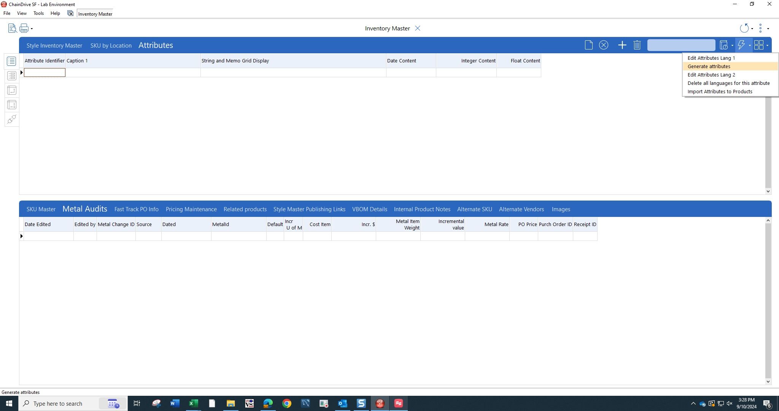Select the plug connection icon in the sidebar
The image size is (779, 411).
click(12, 119)
